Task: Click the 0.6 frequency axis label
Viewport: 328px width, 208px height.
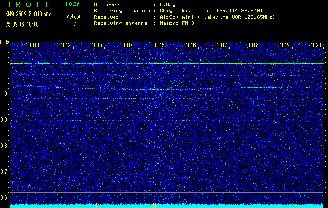Action: pos(4,198)
